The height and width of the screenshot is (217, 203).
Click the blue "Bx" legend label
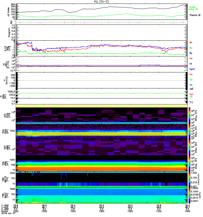(191, 53)
